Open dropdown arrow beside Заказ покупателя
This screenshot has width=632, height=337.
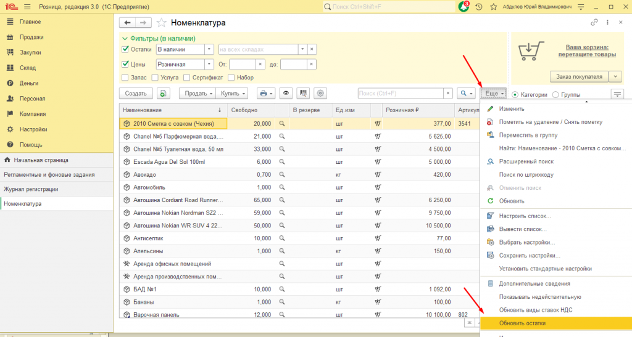click(x=615, y=76)
